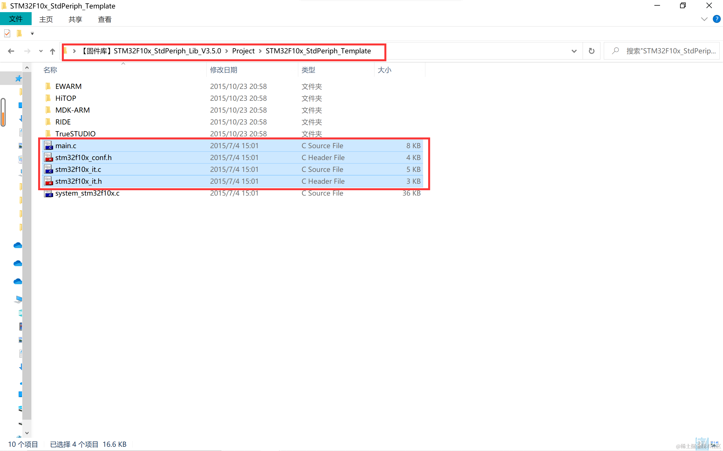Click the Properties checkmark quick-access icon

[7, 33]
